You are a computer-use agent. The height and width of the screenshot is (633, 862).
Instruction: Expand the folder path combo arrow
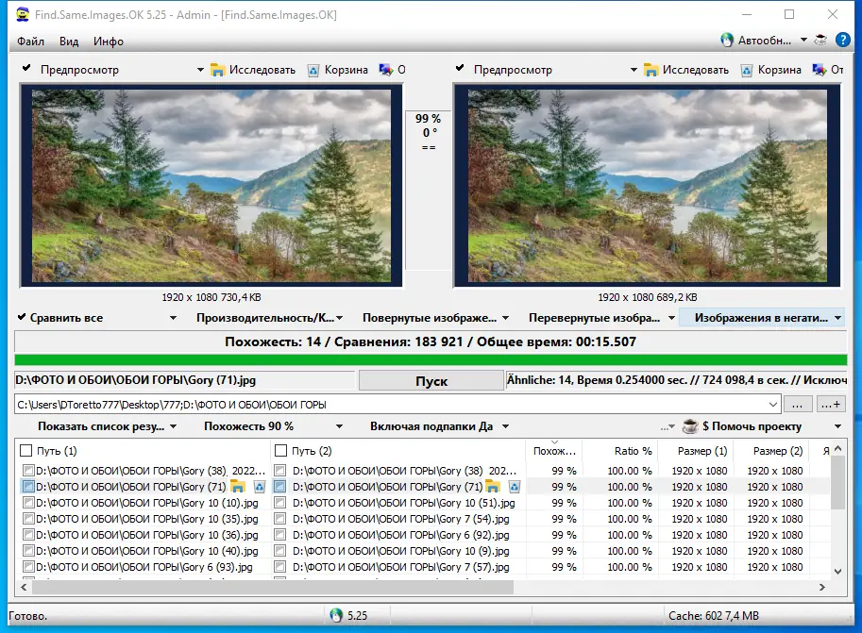pyautogui.click(x=772, y=405)
